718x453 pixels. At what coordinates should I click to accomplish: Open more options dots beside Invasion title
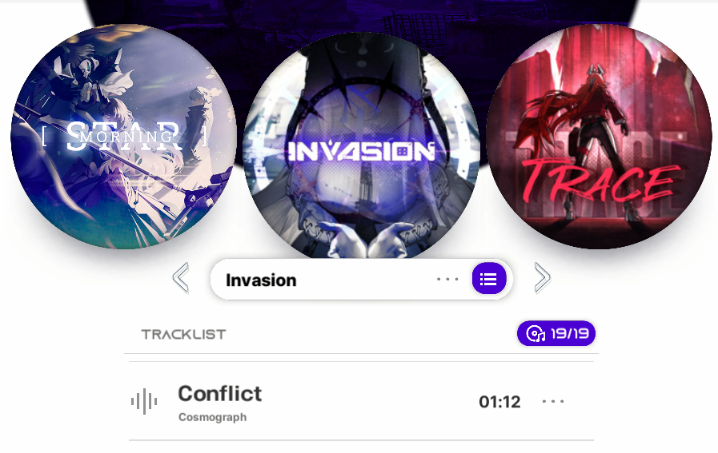447,279
